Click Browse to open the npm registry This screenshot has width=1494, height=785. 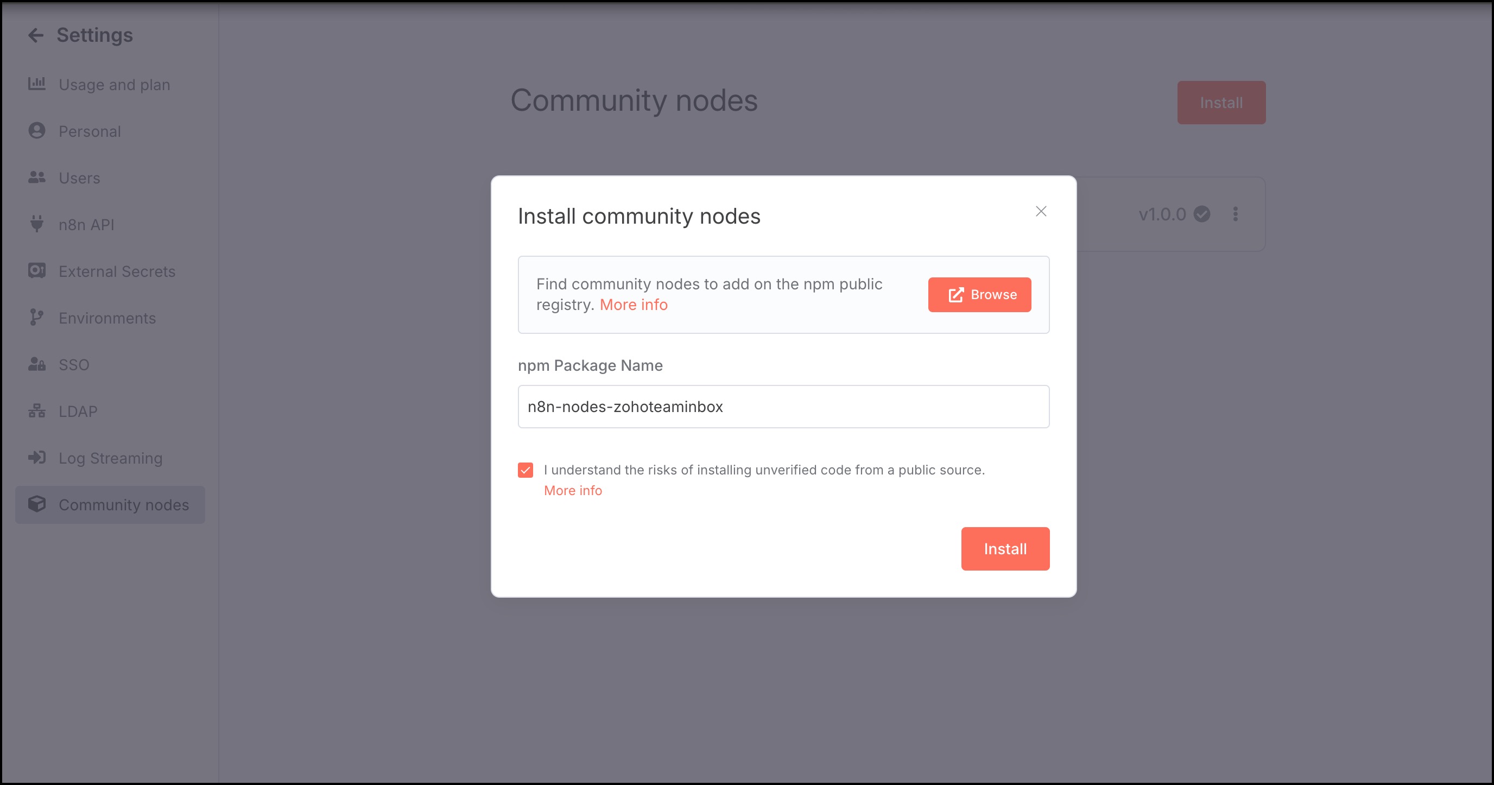[x=979, y=295]
